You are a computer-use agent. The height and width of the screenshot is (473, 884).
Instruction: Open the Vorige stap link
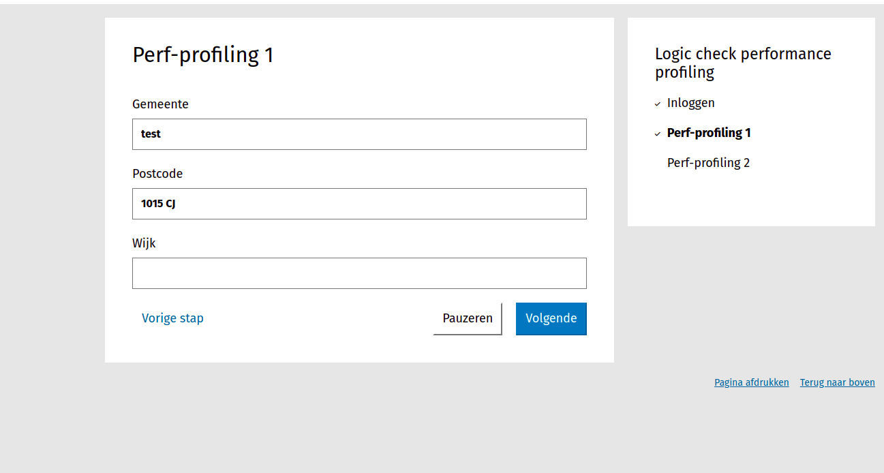click(172, 318)
